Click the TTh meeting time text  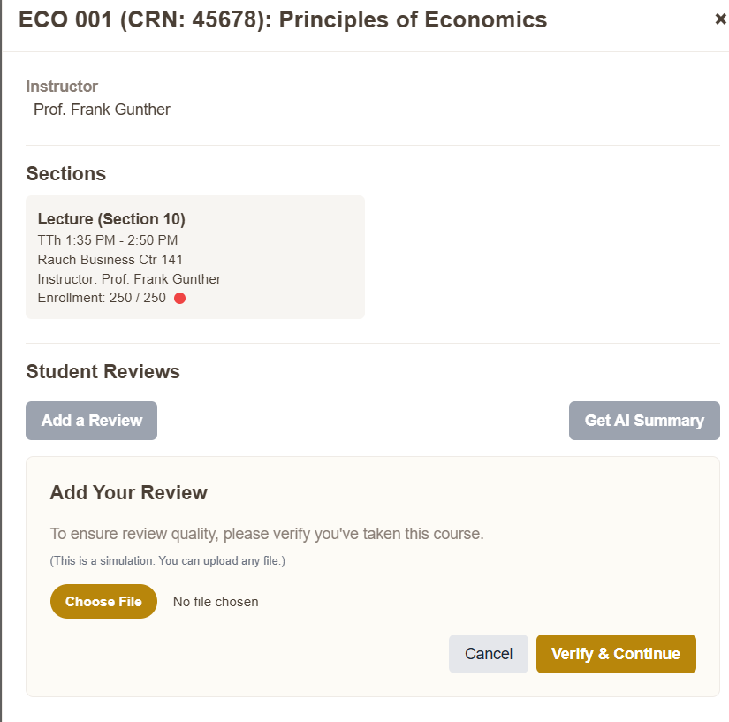(x=107, y=239)
